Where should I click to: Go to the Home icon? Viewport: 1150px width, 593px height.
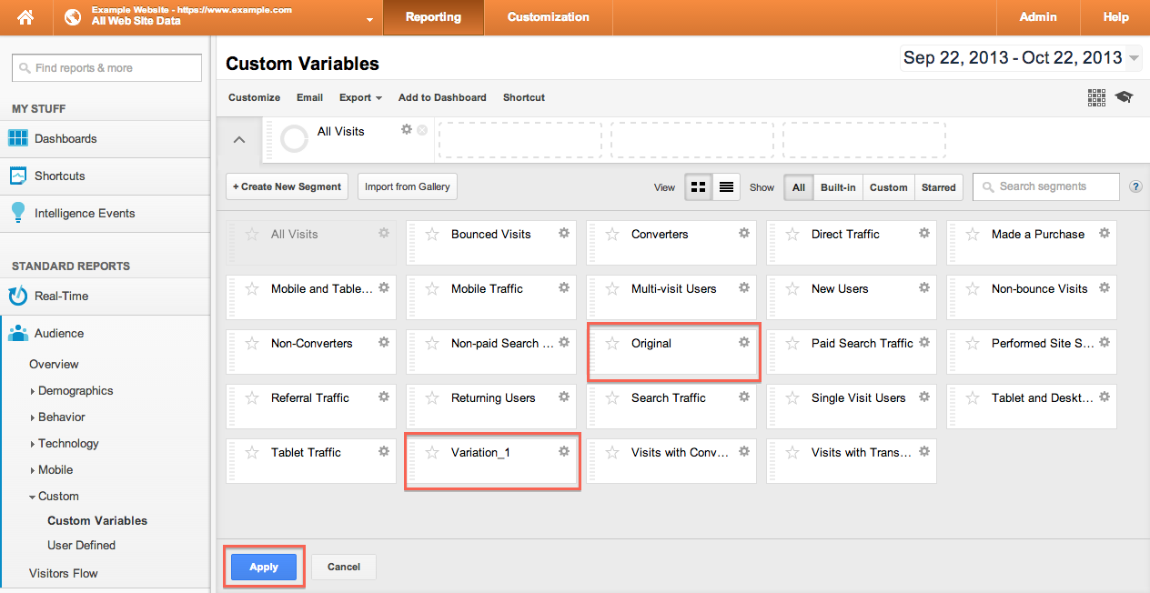25,17
